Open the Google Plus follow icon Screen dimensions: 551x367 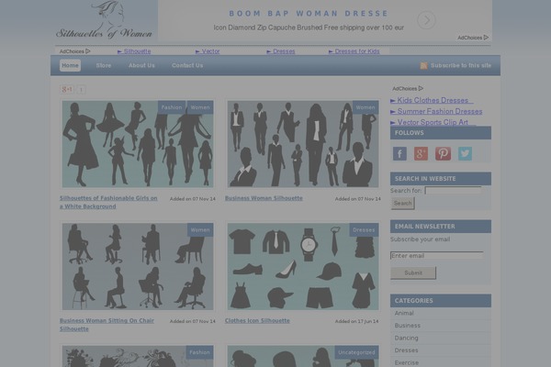click(421, 153)
